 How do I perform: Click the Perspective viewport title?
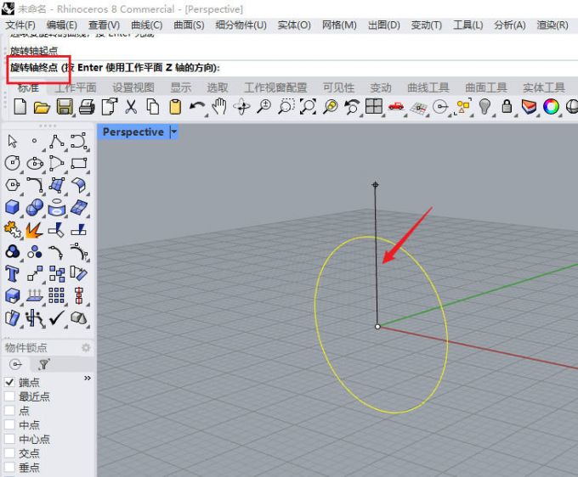(x=133, y=132)
